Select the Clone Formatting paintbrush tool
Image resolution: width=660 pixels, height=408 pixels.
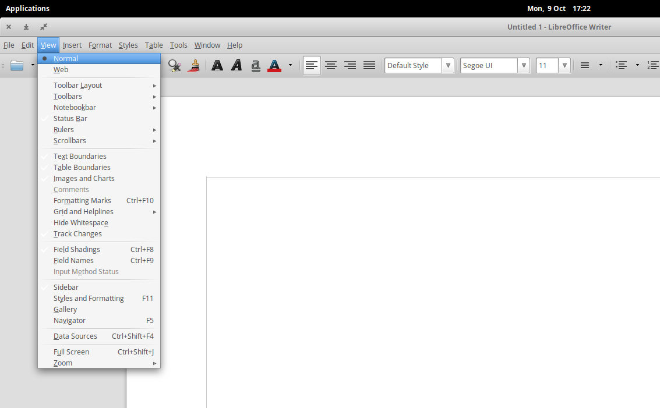click(x=194, y=65)
